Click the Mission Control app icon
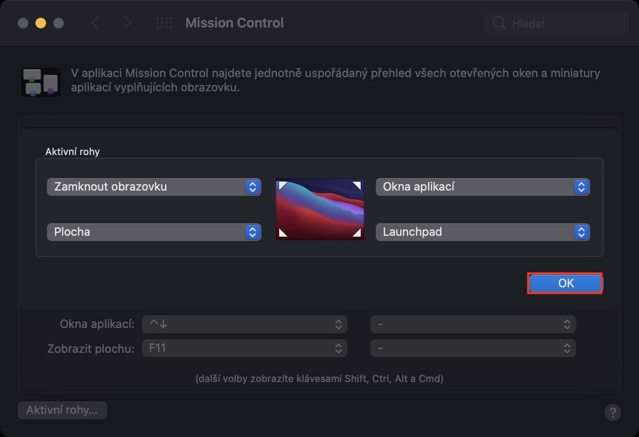The image size is (639, 437). (41, 82)
